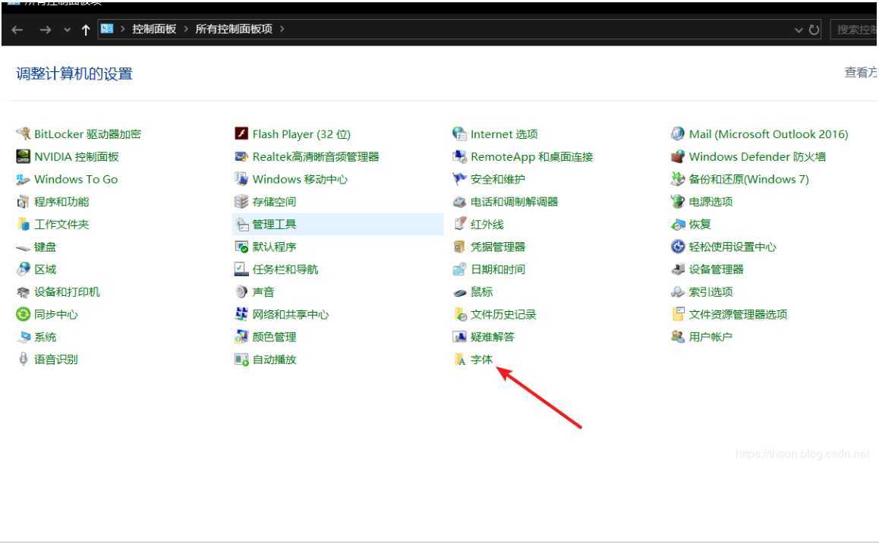Open the 键盘 icon
Screen dimensions: 879x544
click(x=23, y=247)
